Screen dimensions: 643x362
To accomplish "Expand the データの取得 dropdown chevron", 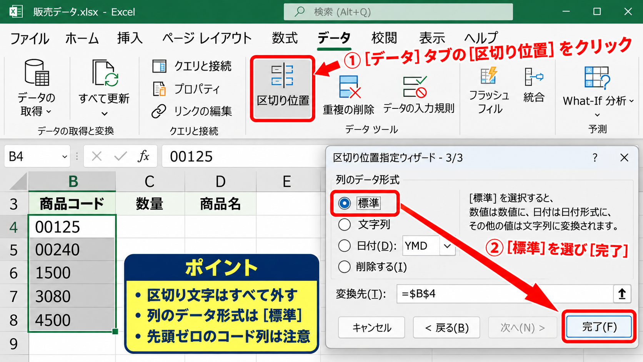I will 48,112.
